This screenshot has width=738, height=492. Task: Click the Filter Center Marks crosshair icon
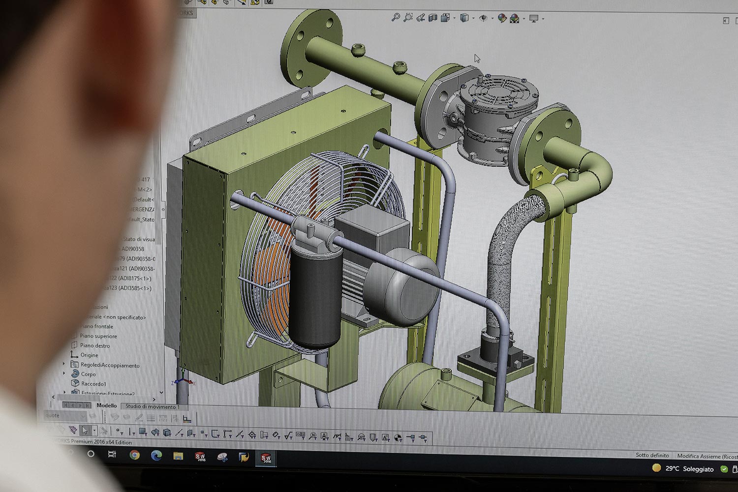pyautogui.click(x=252, y=434)
